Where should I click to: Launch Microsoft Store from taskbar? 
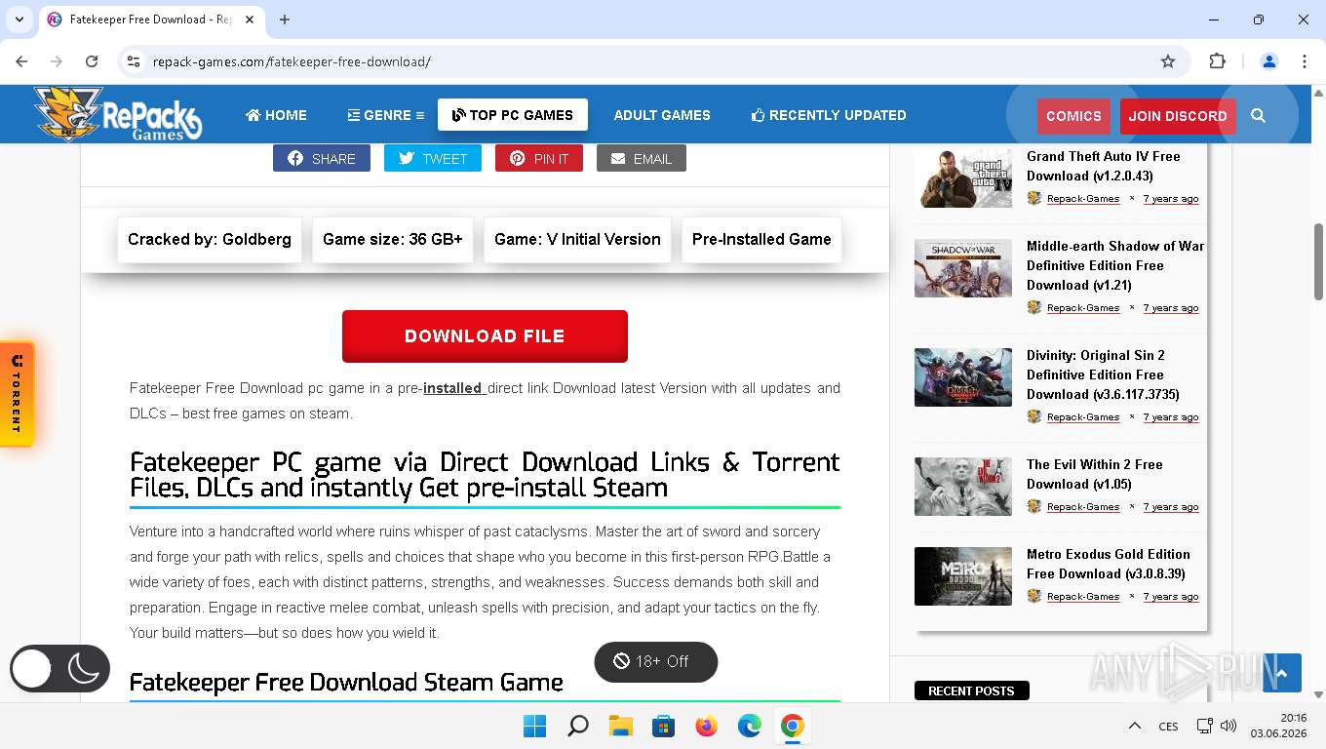click(x=664, y=726)
